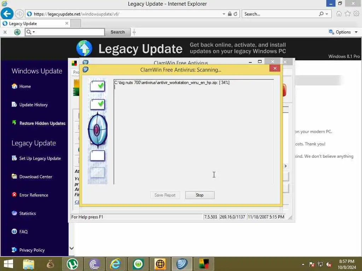This screenshot has height=271, width=362.
Task: Switch to Internet Explorer on the taskbar
Action: click(116, 264)
